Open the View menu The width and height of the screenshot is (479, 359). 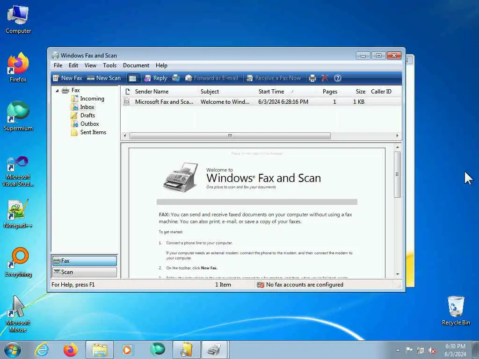[x=90, y=65]
